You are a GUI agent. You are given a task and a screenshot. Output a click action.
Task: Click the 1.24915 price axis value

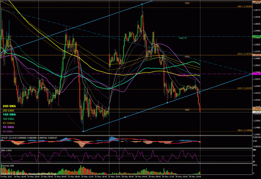pyautogui.click(x=257, y=134)
